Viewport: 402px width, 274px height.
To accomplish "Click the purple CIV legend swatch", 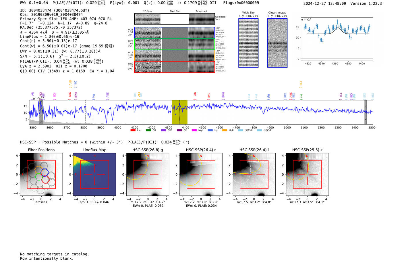I will pos(164,130).
